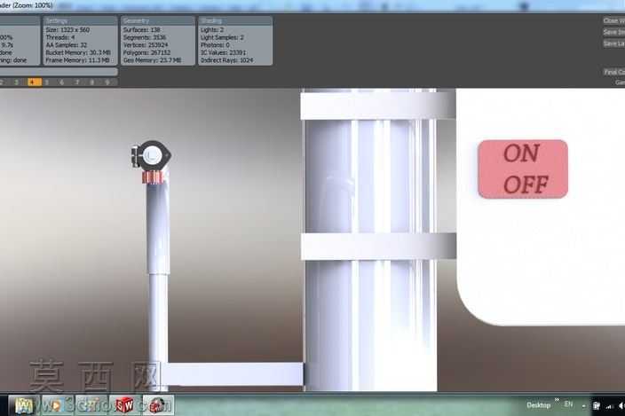
Task: Switch to render slot 8
Action: pyautogui.click(x=92, y=82)
